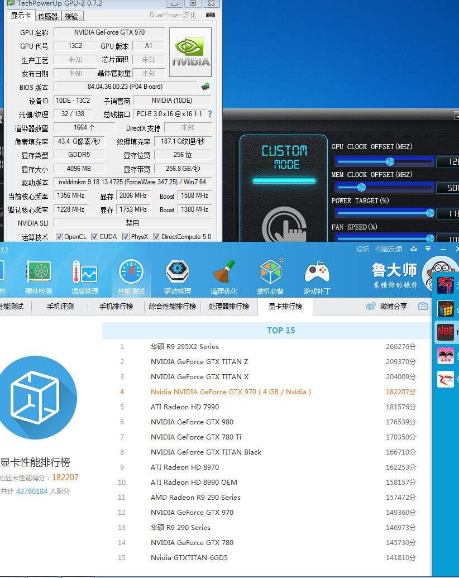Click bus interface question mark help
Viewport: 459px width, 578px height.
click(210, 114)
